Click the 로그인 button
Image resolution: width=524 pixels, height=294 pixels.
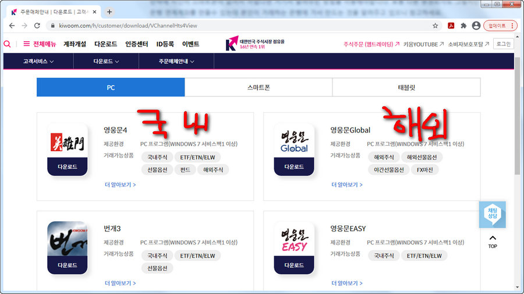pyautogui.click(x=503, y=44)
